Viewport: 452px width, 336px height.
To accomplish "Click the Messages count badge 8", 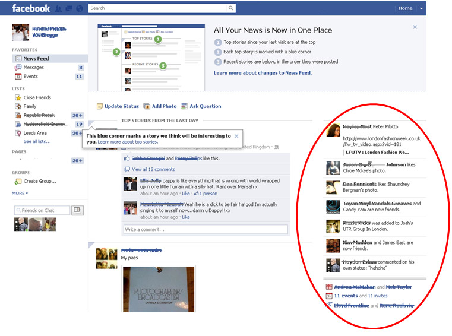I will coord(80,68).
